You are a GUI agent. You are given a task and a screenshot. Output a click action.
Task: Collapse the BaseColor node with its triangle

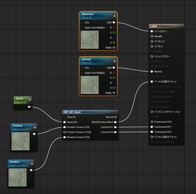point(114,16)
